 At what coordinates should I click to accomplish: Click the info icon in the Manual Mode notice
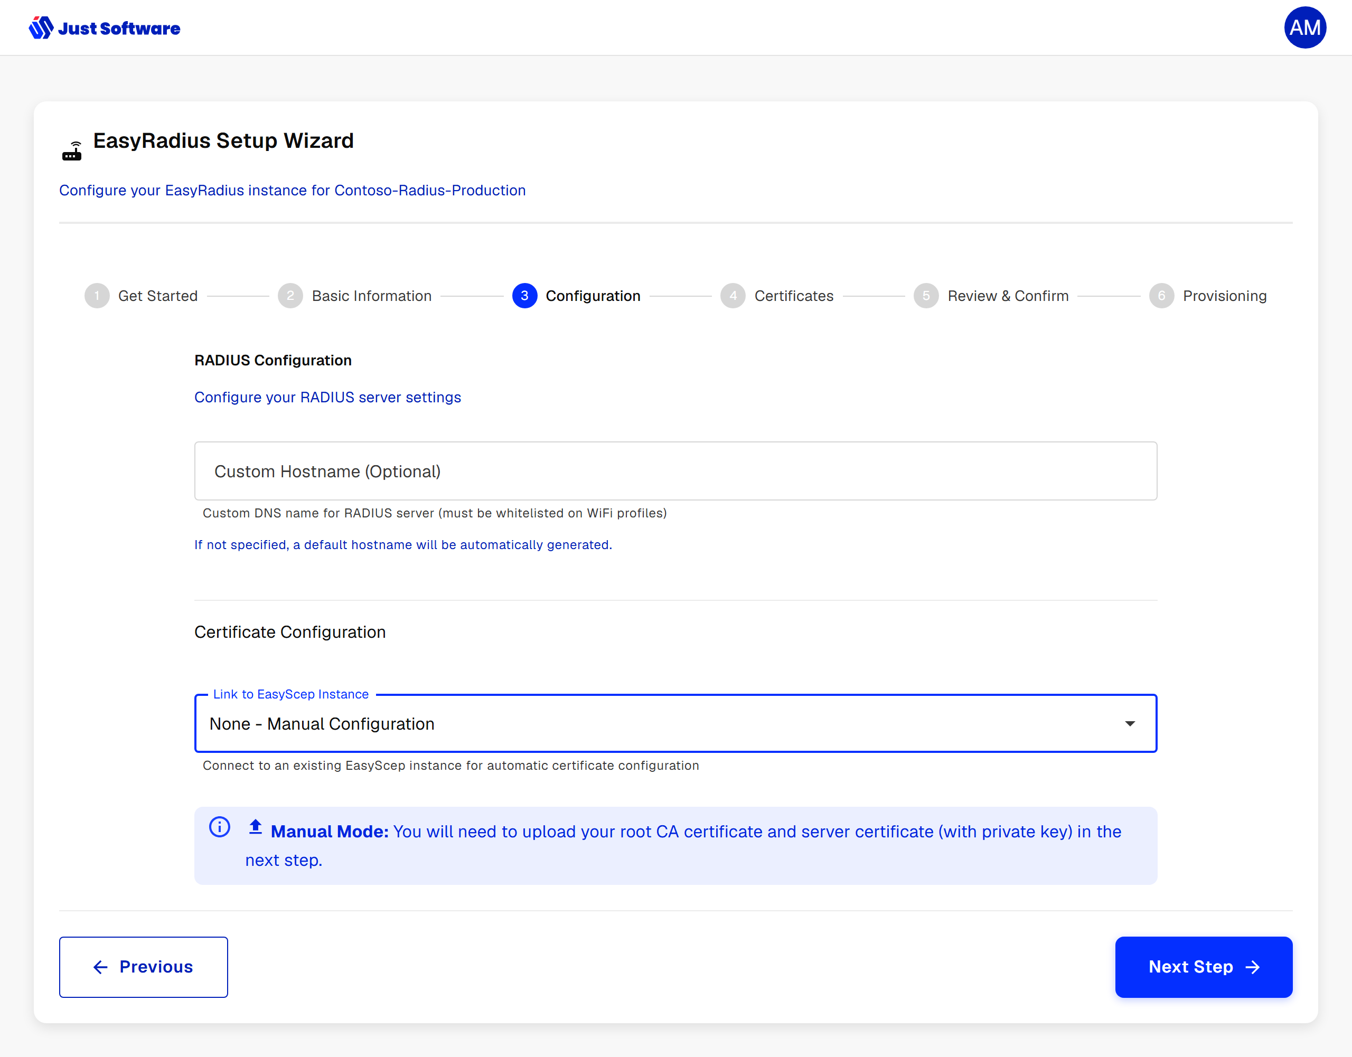pyautogui.click(x=220, y=827)
